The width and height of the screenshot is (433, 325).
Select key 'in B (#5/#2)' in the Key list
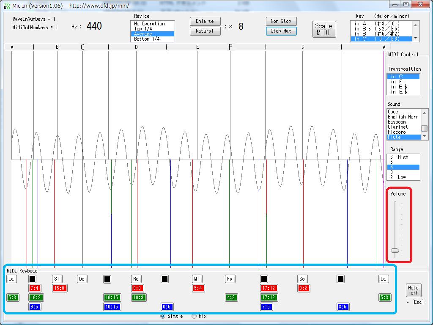[381, 34]
